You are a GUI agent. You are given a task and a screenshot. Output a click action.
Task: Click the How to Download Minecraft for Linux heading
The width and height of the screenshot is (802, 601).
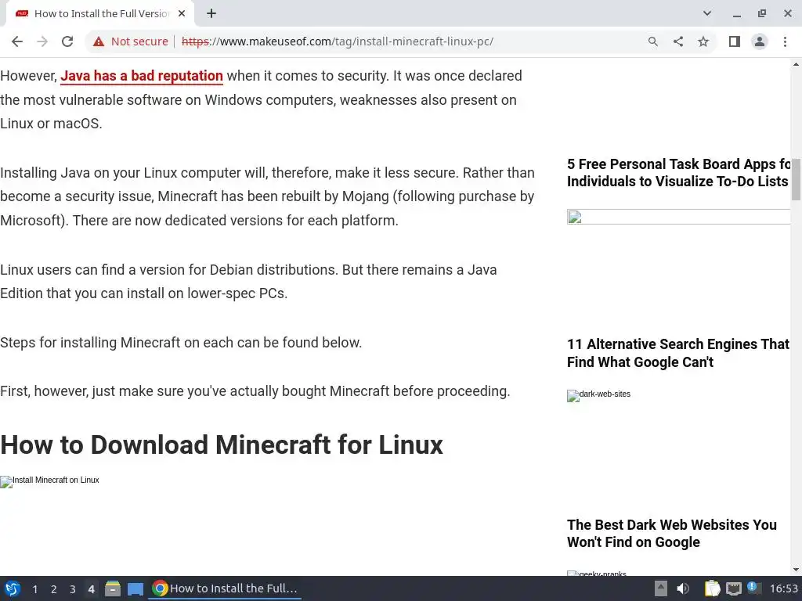pyautogui.click(x=222, y=444)
